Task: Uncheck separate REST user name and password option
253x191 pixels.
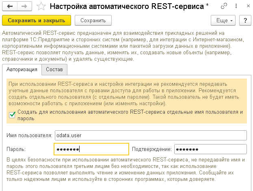Action: 12,115
